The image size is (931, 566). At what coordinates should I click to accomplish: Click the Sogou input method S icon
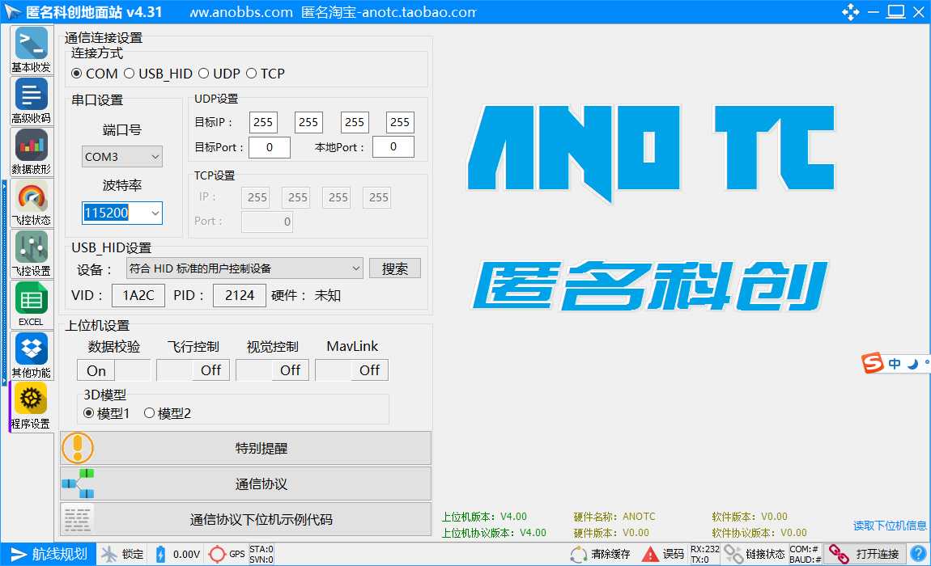[873, 362]
